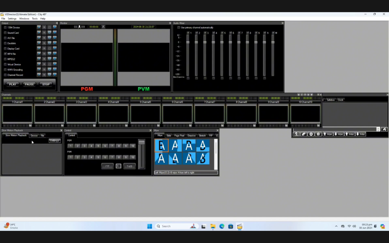This screenshot has height=243, width=389.
Task: Click the settings arrow icon beside MP4 File output
Action: click(x=39, y=54)
